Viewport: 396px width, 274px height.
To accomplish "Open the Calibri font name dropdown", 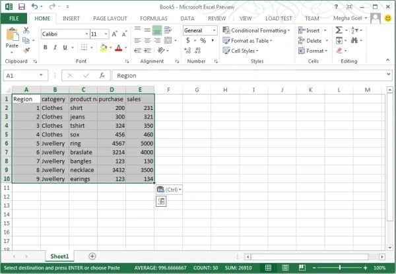I will 86,34.
